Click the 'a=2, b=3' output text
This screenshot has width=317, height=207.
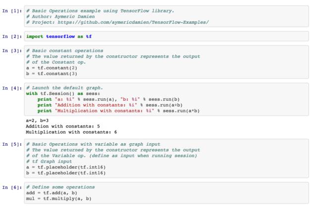[37, 120]
